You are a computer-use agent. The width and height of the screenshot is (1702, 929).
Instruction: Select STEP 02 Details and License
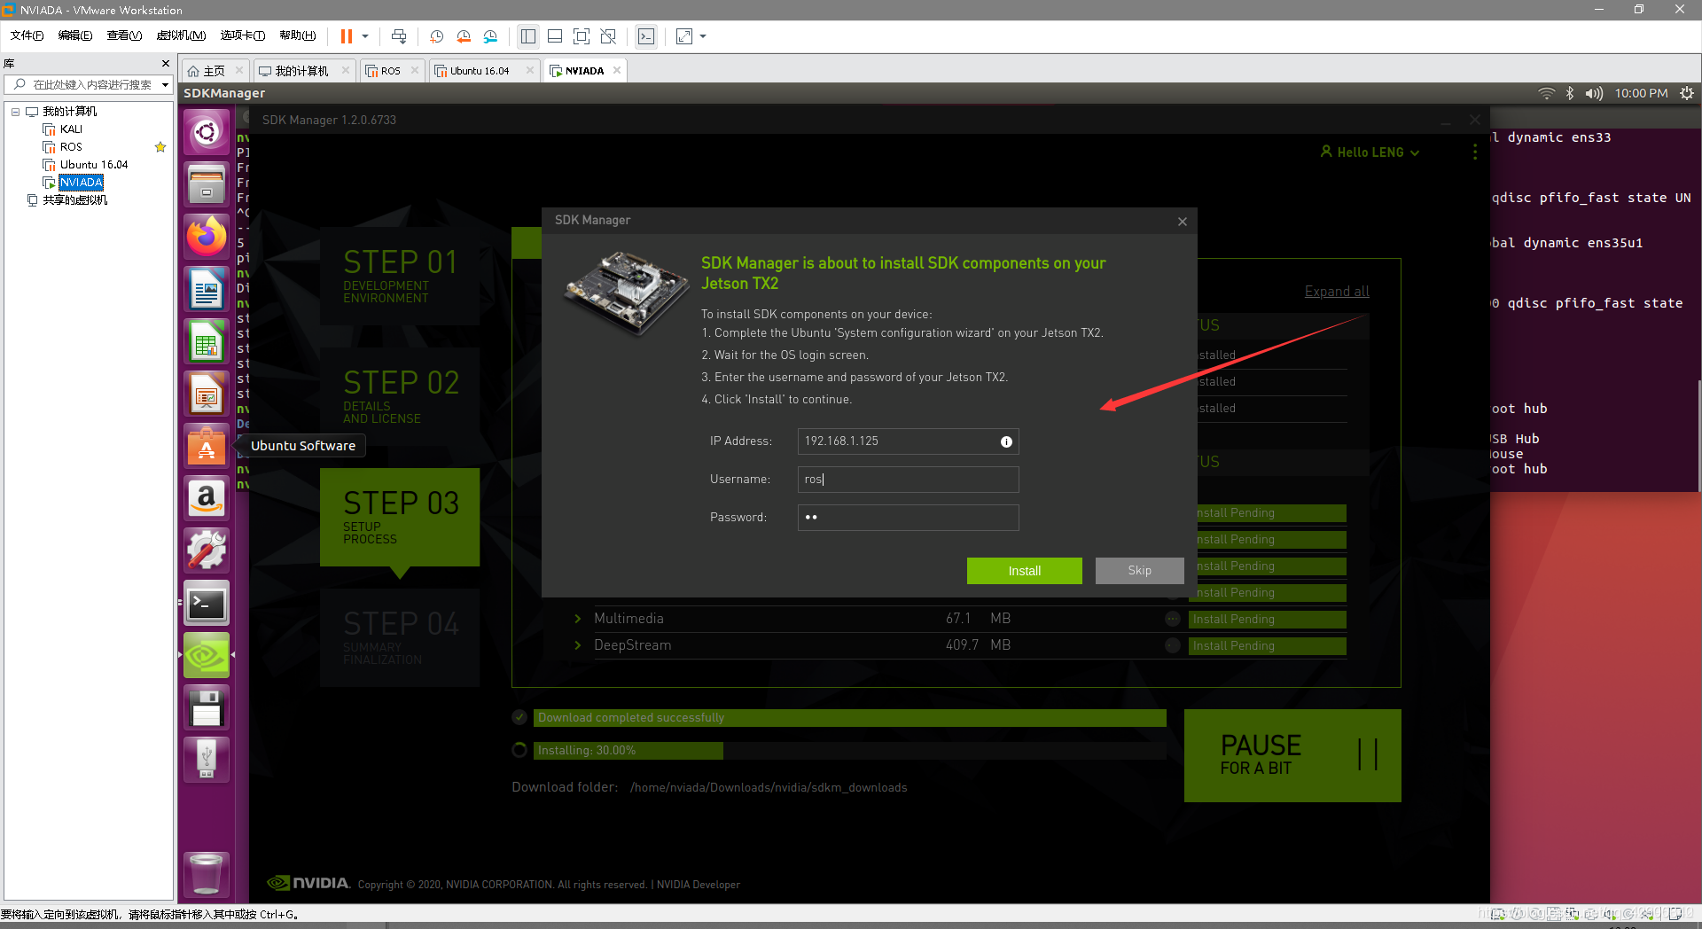pyautogui.click(x=400, y=396)
